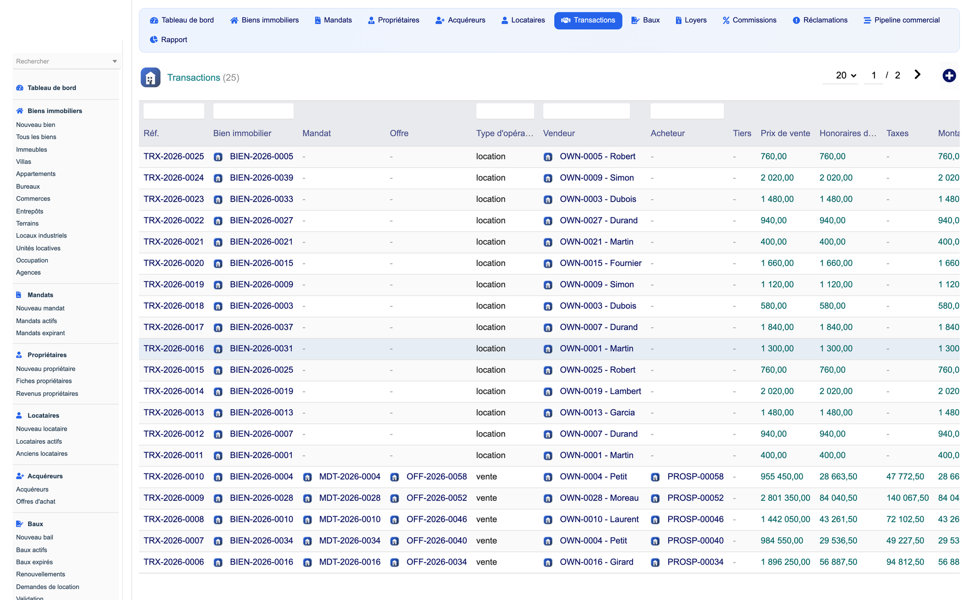Screen dimensions: 969x600
Task: Switch to the Locataires tab
Action: 523,20
